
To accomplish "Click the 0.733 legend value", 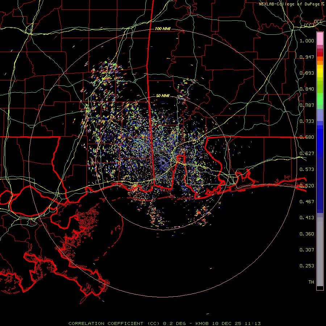I will pos(307,121).
